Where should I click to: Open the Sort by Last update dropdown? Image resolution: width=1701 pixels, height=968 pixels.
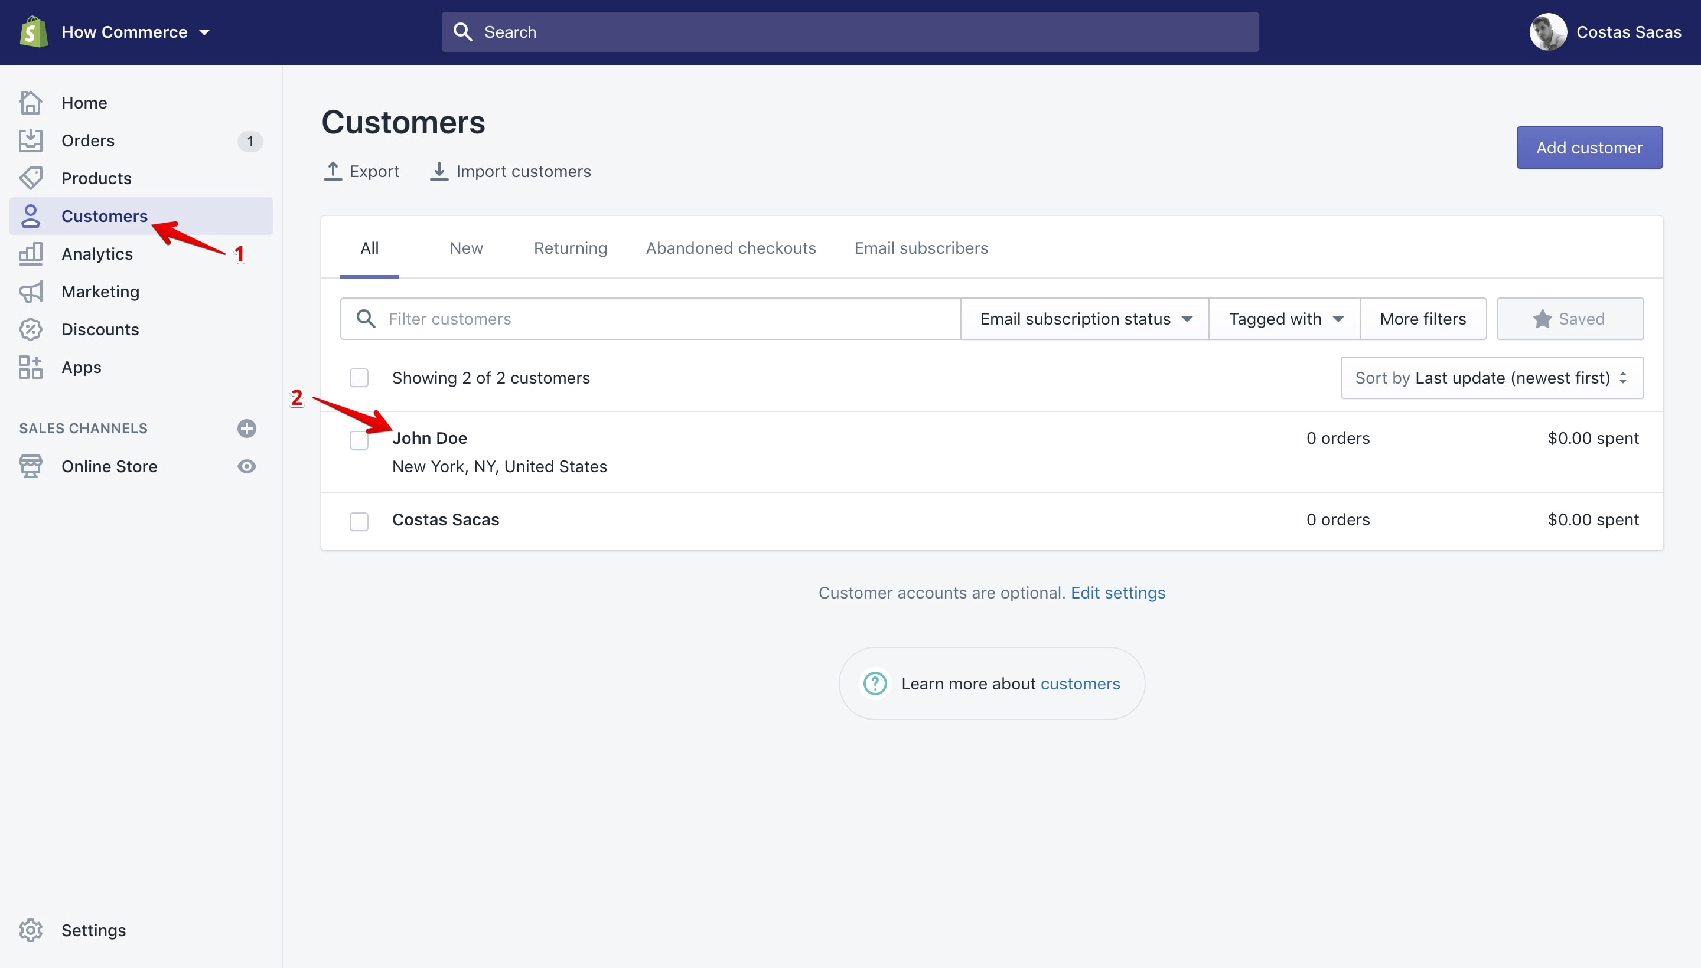1491,378
